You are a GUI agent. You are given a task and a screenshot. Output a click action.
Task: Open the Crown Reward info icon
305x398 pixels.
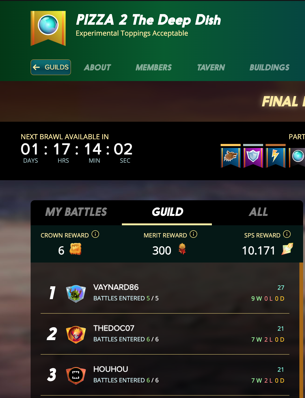click(95, 234)
